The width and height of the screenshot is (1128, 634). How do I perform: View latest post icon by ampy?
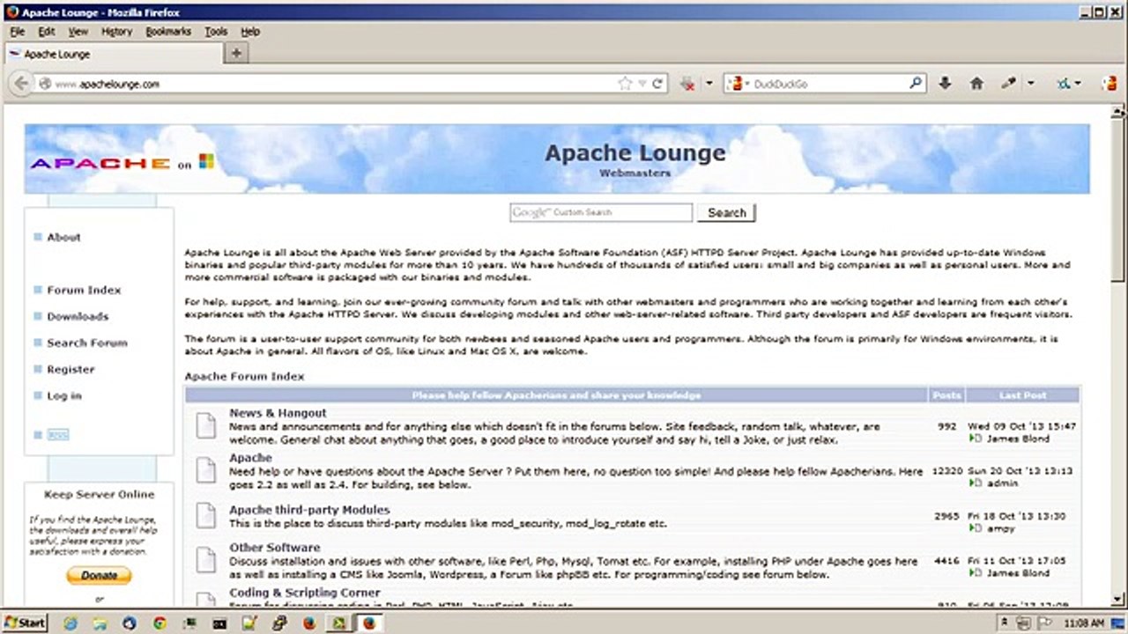point(975,528)
